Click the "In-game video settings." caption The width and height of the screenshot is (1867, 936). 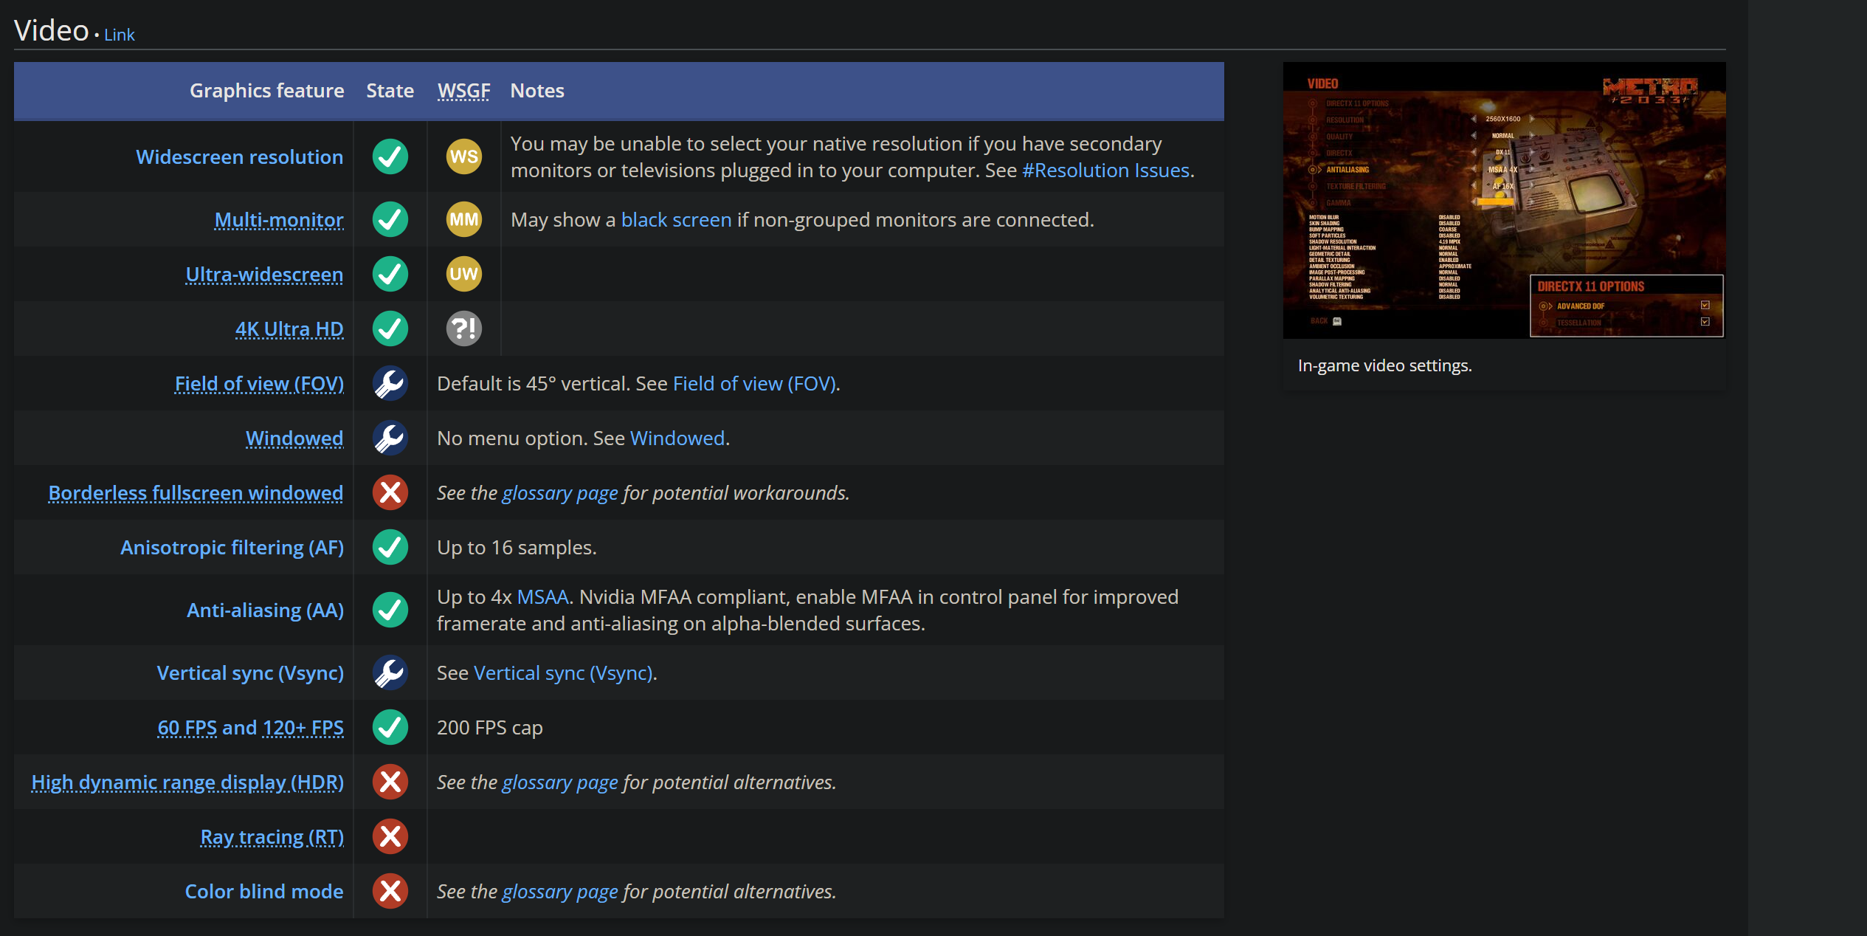1384,365
